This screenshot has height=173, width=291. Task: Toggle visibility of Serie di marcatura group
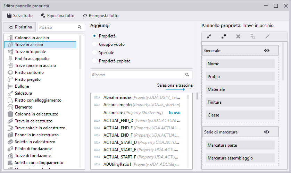(x=266, y=132)
